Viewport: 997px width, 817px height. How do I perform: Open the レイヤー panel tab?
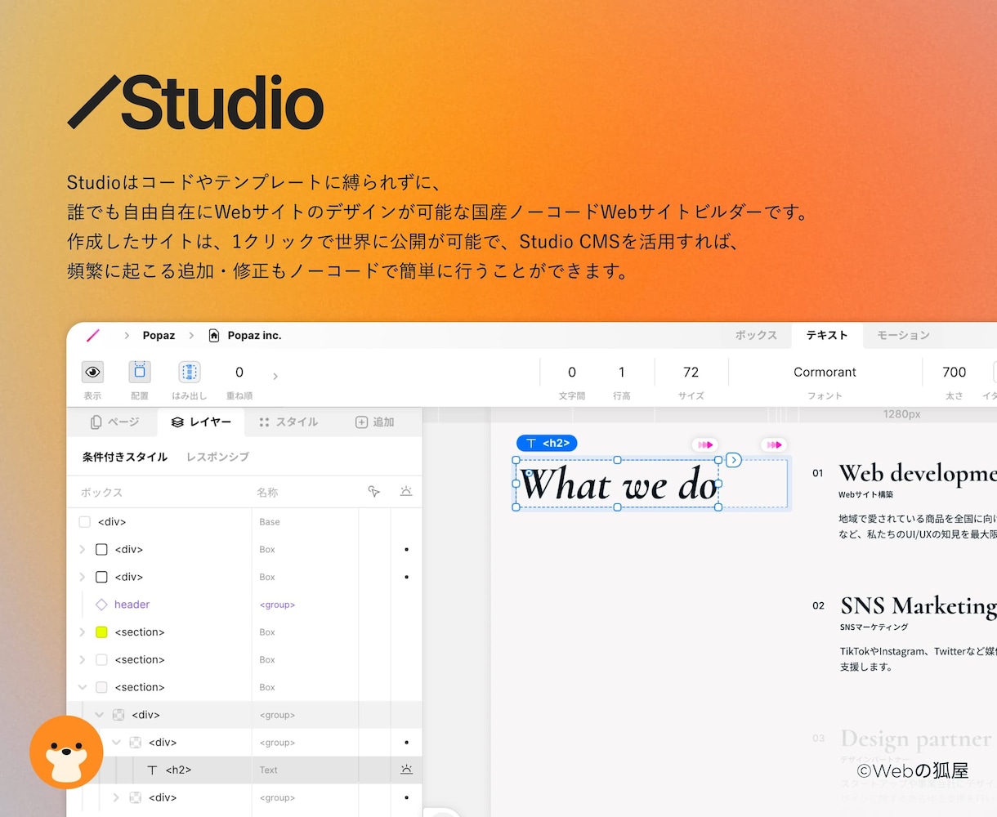pos(201,422)
